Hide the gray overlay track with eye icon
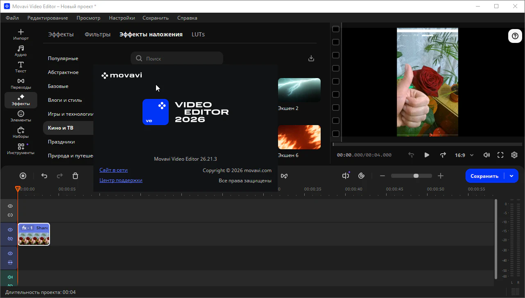Viewport: 525px width, 298px height. point(10,206)
